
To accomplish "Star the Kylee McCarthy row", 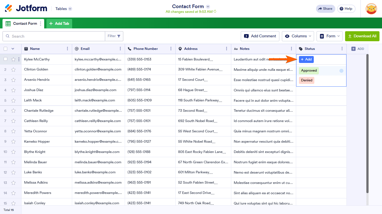I will tap(13, 59).
